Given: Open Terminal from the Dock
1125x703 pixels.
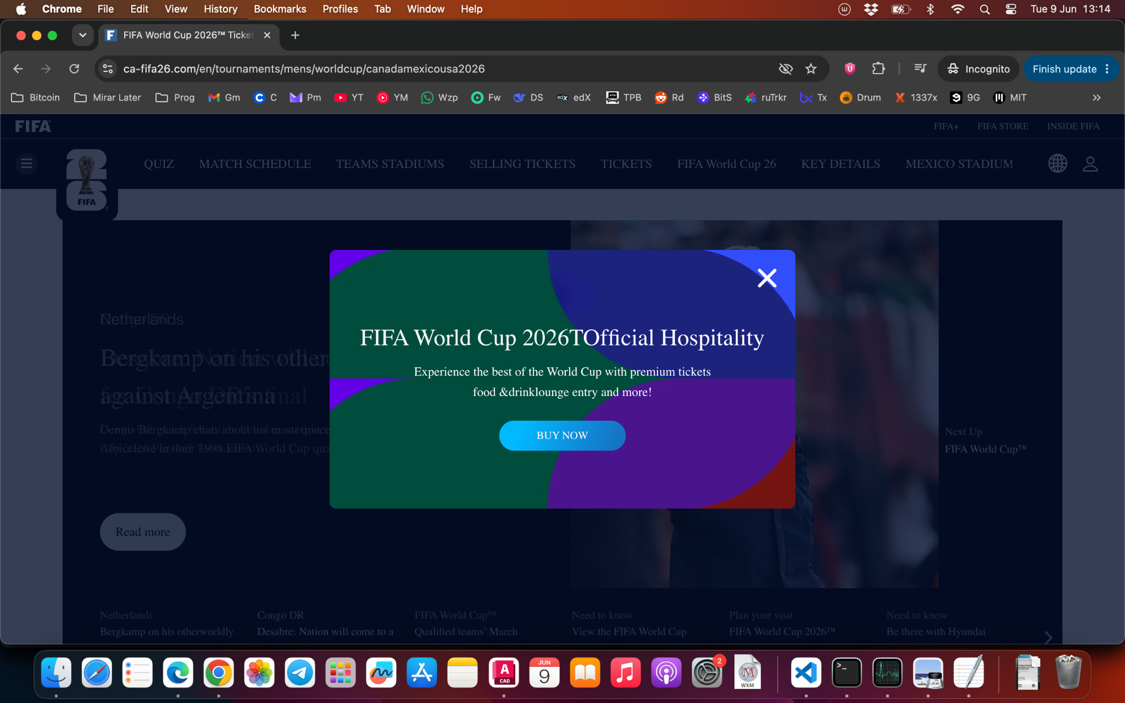Looking at the screenshot, I should tap(846, 672).
